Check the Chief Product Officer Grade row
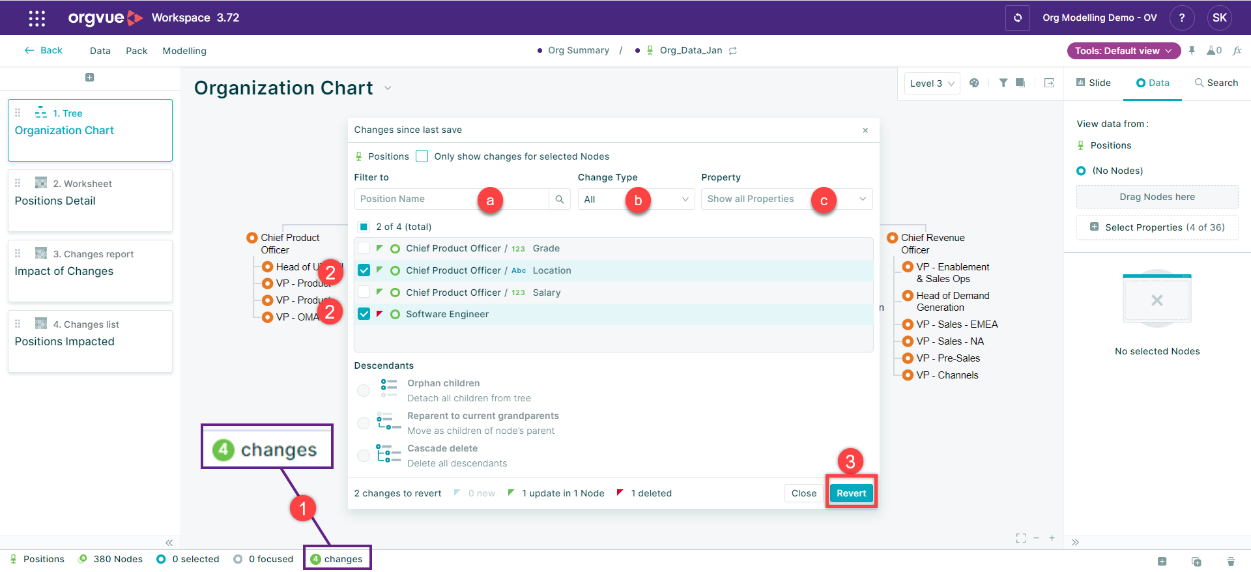 point(364,248)
